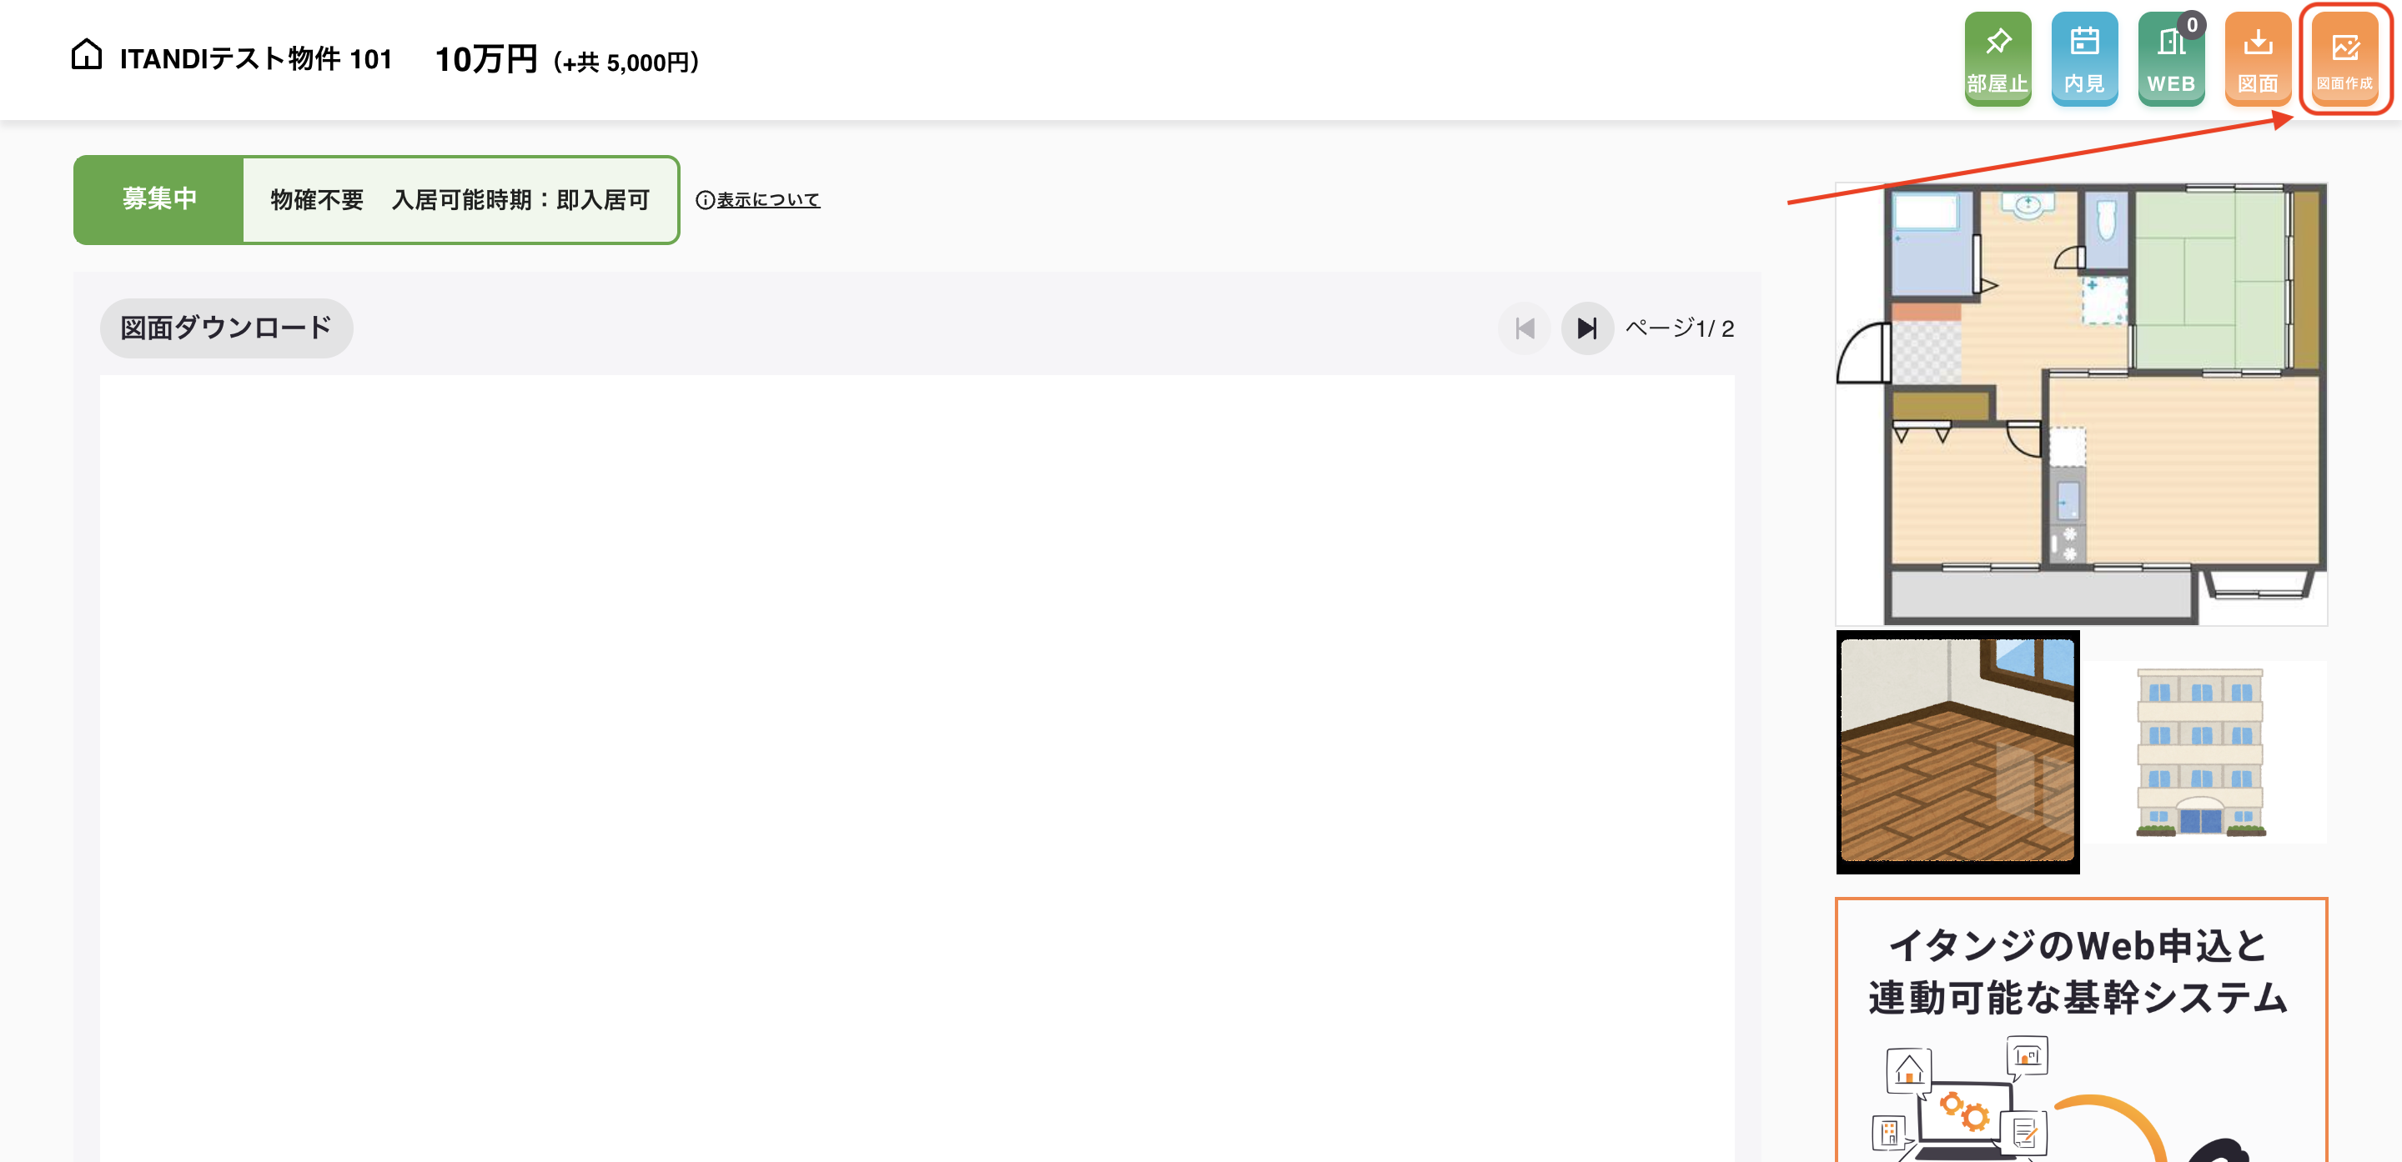
Task: Click the ITANDIテスト物件 101 title
Action: tap(255, 58)
